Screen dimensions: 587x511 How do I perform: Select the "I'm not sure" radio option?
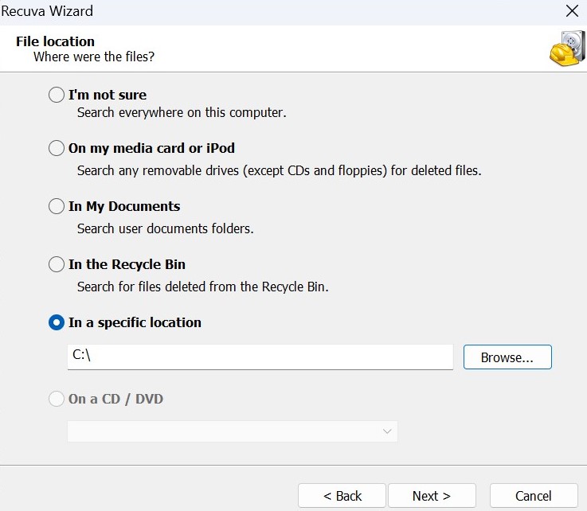[x=57, y=95]
